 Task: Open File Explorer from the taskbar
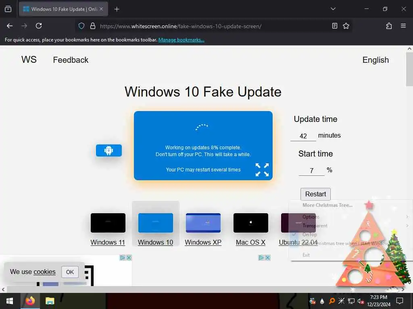[50, 301]
